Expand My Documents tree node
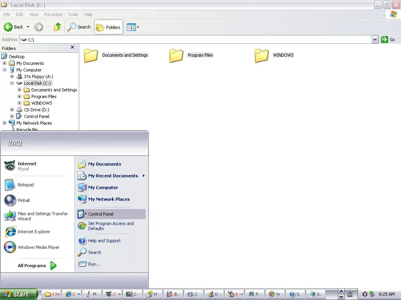401x300 pixels. pyautogui.click(x=4, y=63)
